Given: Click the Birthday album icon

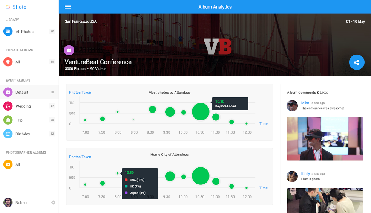Looking at the screenshot, I should (8, 134).
